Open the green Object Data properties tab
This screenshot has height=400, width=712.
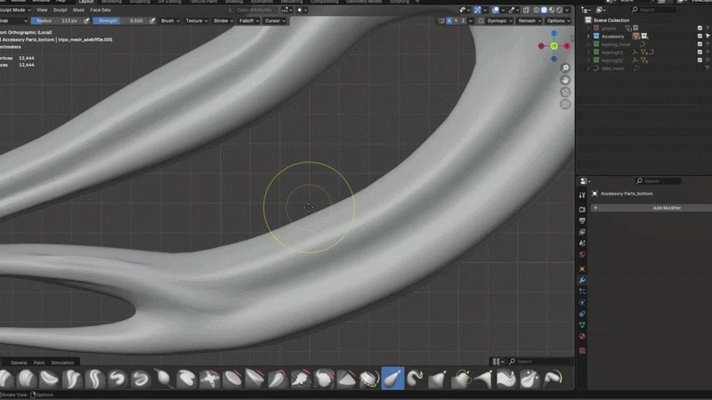[583, 325]
